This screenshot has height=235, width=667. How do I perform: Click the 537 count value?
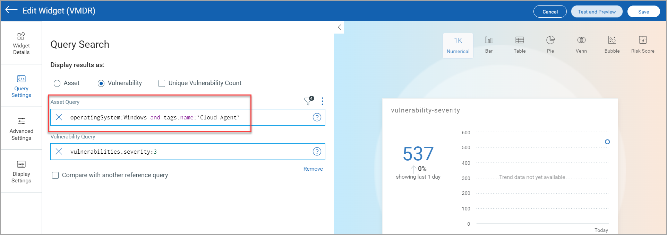[418, 154]
